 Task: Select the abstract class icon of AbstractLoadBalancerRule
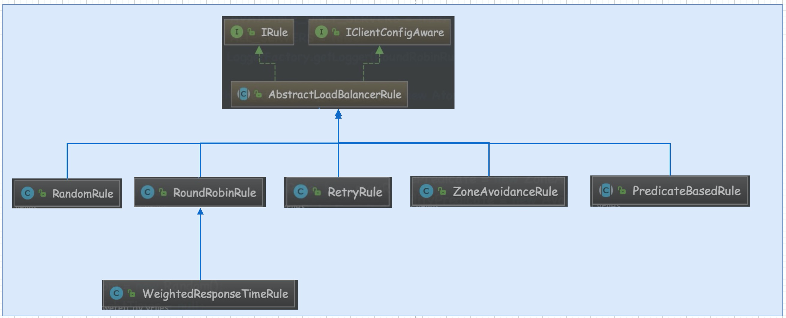[244, 95]
